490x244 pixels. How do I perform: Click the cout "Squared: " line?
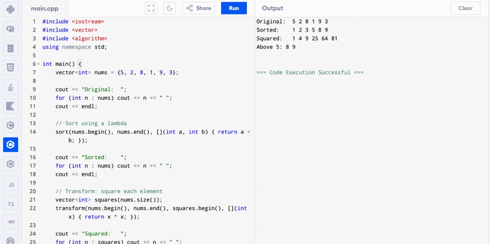point(91,234)
